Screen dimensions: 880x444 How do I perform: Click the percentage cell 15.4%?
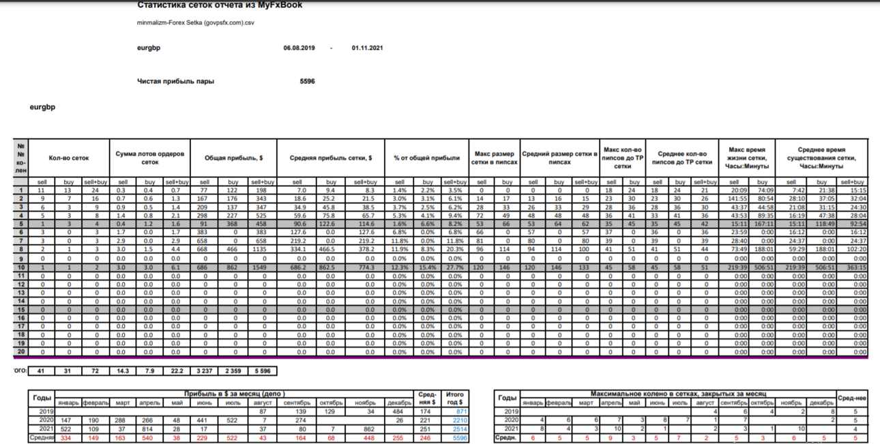[x=428, y=269]
